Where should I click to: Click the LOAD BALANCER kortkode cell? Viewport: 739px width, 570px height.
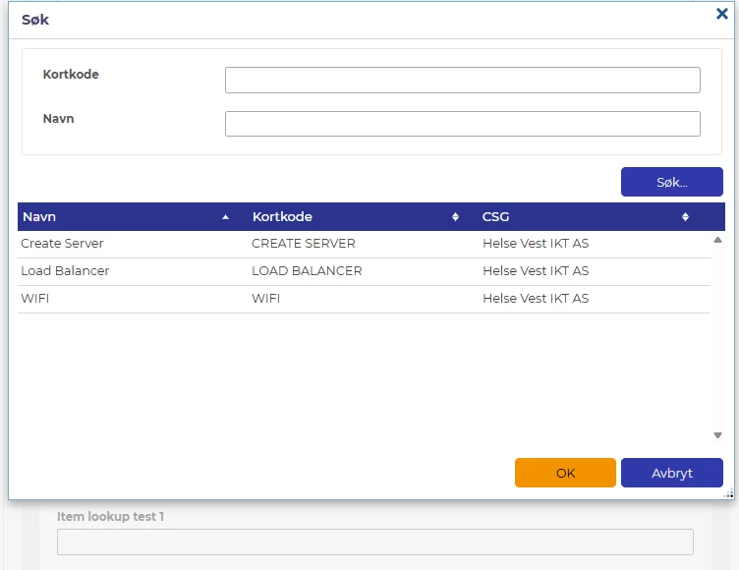(307, 270)
